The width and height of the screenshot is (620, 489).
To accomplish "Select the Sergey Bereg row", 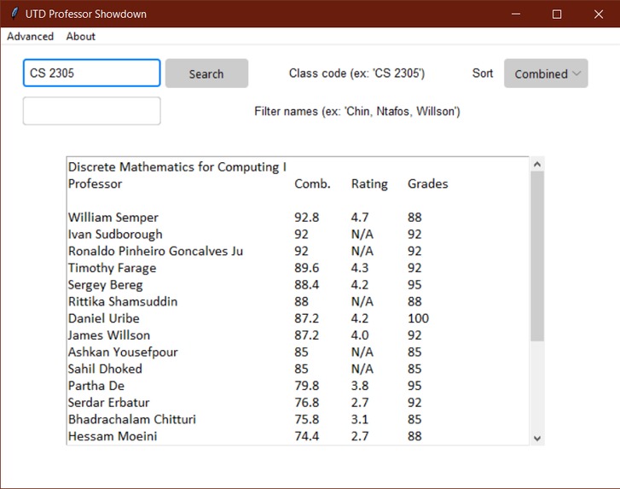I will click(x=298, y=284).
